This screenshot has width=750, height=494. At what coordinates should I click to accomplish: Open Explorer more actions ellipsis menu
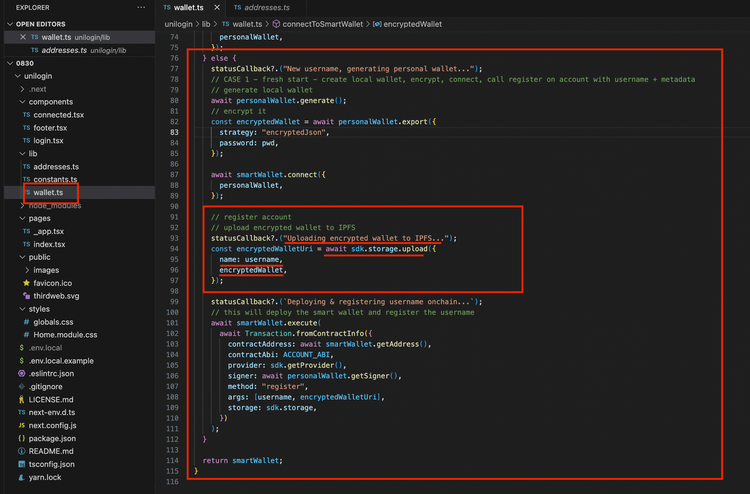pos(141,8)
